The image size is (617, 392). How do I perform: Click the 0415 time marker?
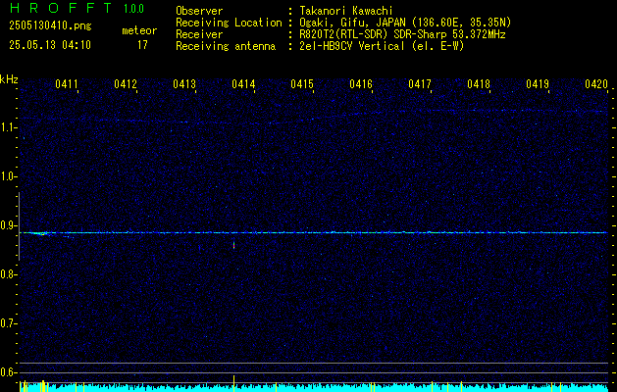302,83
